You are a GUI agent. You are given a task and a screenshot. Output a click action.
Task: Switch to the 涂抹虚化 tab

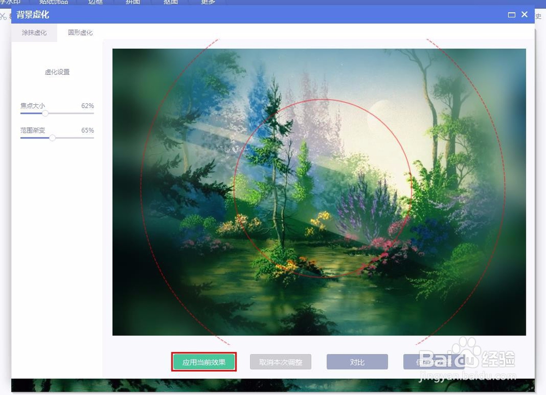pyautogui.click(x=34, y=33)
